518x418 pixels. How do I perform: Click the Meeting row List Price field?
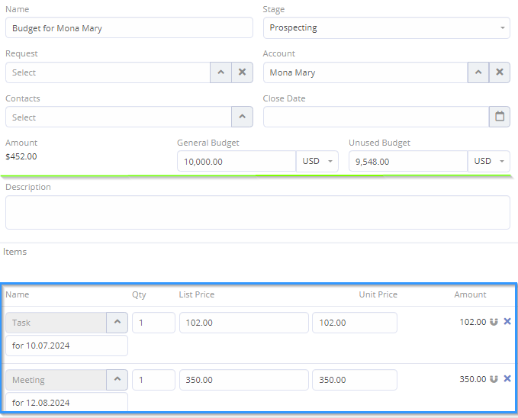pyautogui.click(x=243, y=380)
